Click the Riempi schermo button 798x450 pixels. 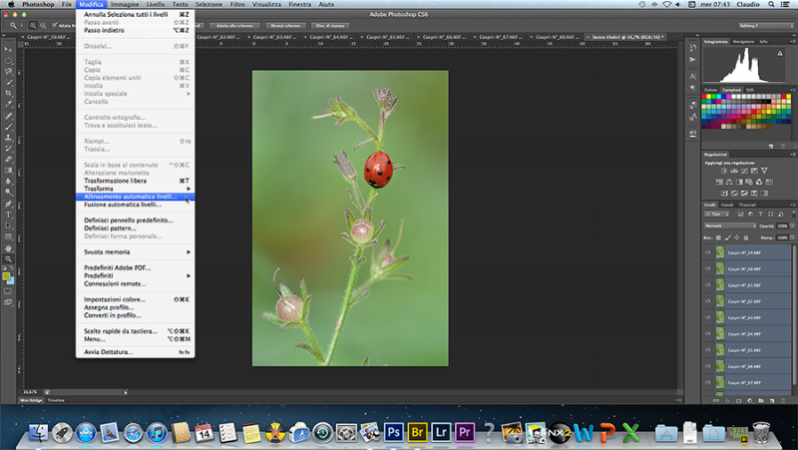coord(285,26)
